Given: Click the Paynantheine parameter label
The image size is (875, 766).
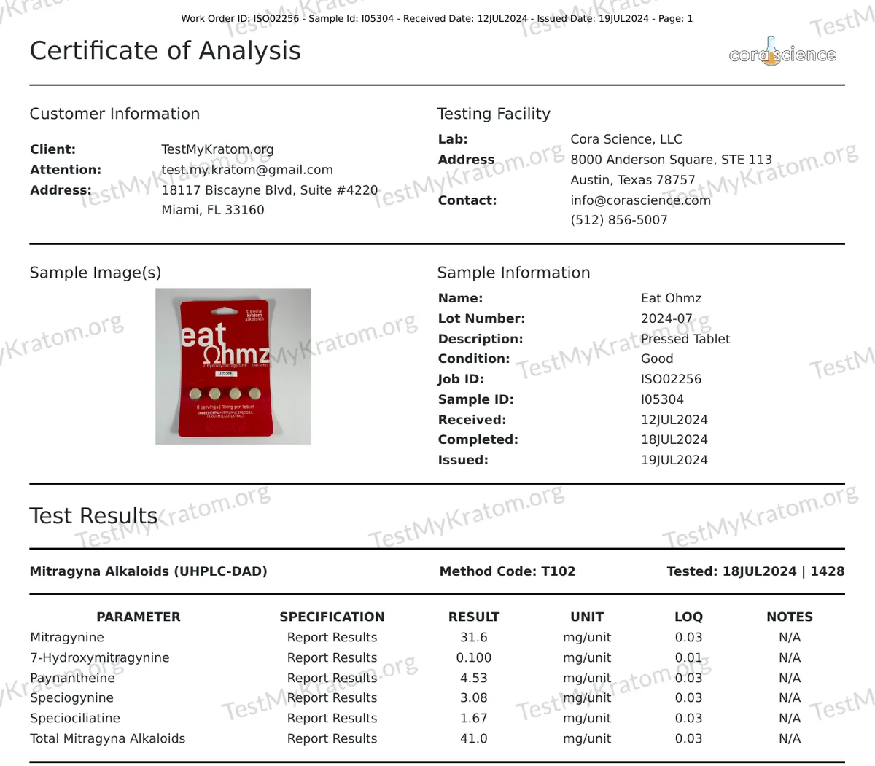Looking at the screenshot, I should click(72, 678).
